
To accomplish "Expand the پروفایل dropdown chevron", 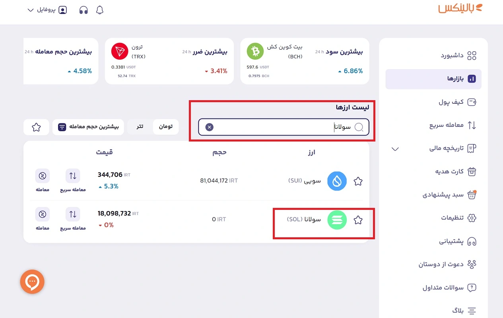I will 31,10.
